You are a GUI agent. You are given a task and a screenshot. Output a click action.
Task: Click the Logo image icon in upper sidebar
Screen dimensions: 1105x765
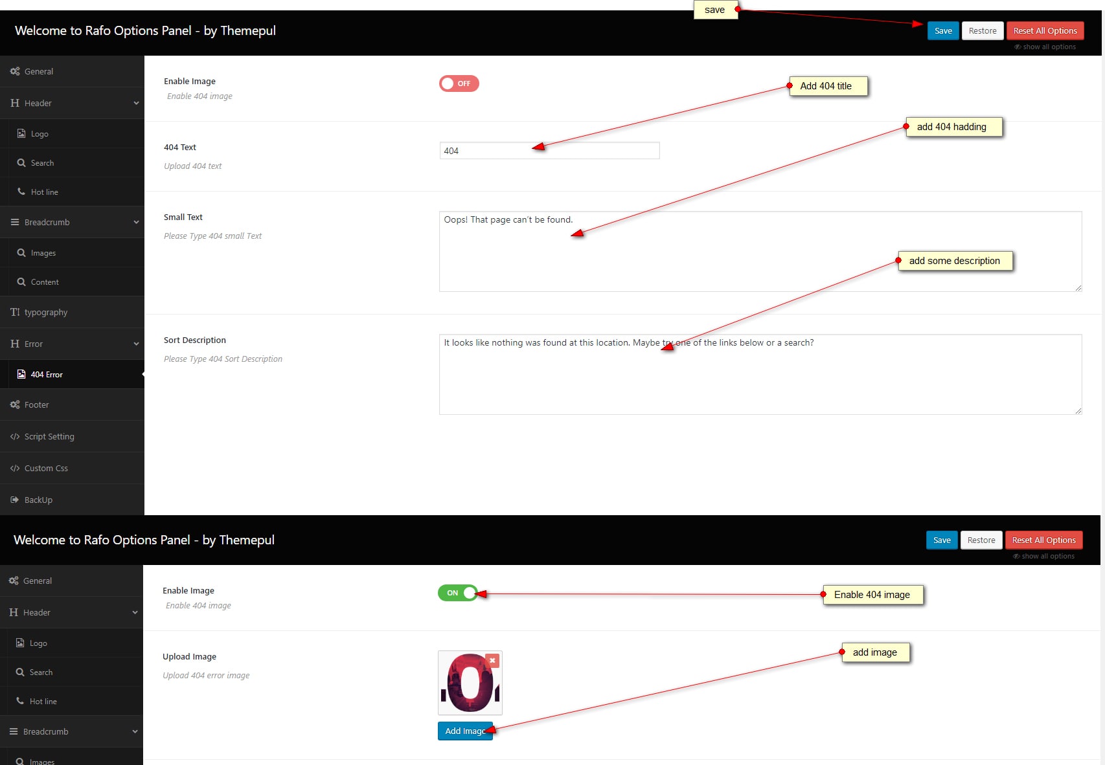click(21, 133)
